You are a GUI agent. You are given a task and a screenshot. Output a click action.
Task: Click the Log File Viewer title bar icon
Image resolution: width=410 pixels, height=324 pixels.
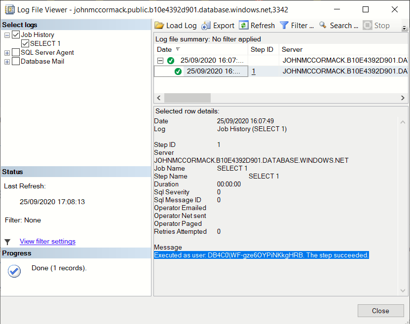click(9, 9)
